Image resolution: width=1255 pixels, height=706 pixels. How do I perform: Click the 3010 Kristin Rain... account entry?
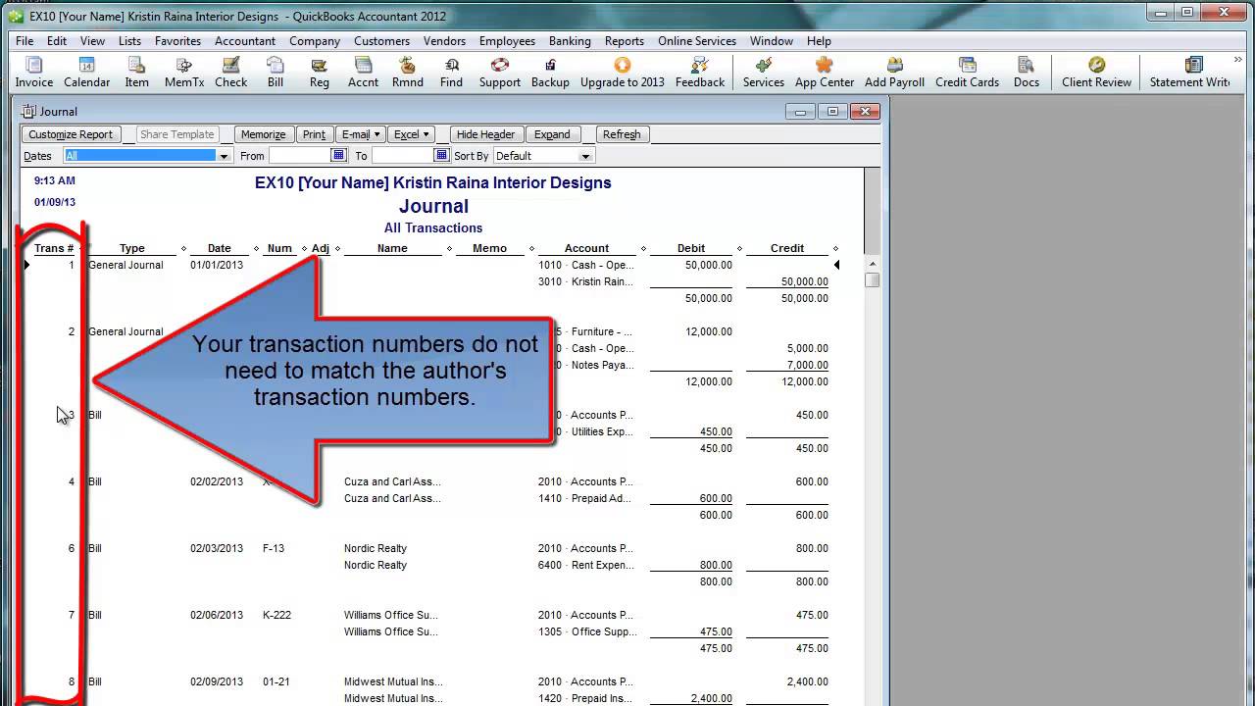tap(585, 281)
